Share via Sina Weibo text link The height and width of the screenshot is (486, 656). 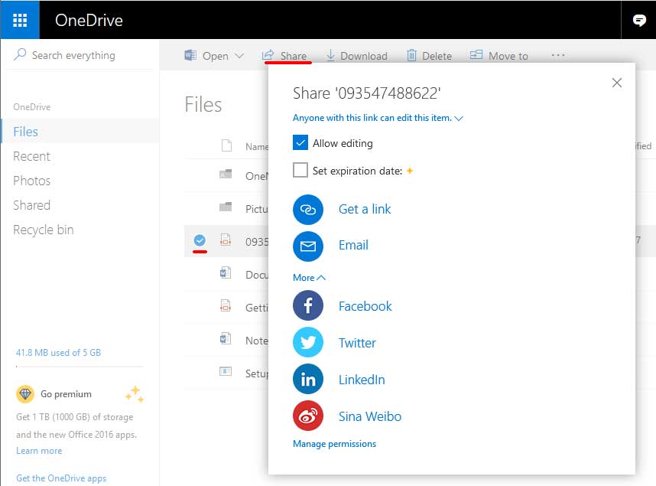coord(370,416)
